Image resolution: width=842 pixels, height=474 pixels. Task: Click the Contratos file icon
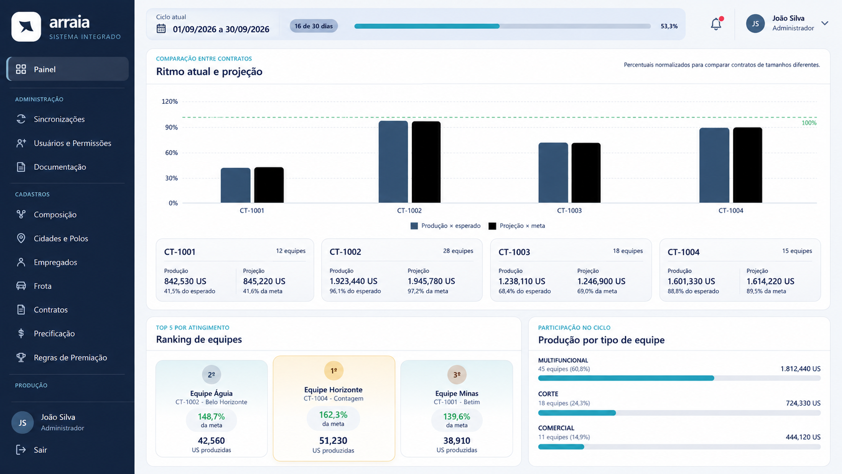[x=21, y=310]
